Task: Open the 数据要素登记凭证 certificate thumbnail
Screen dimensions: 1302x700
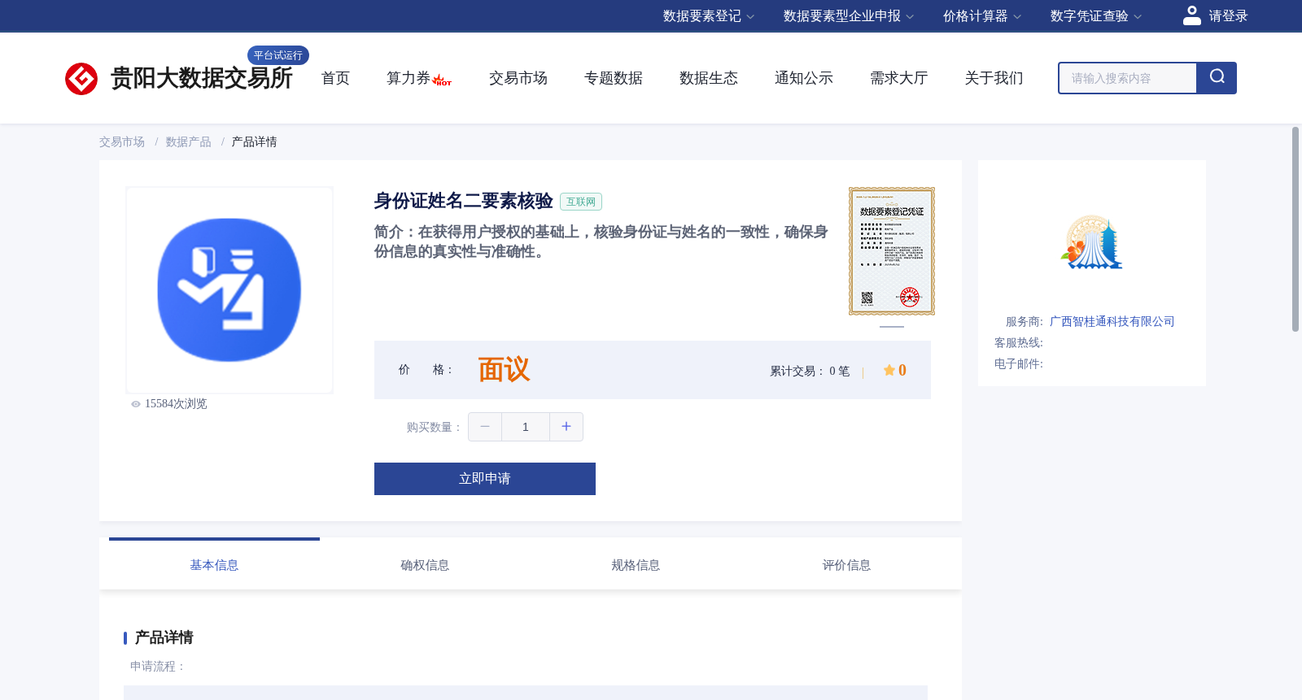Action: tap(892, 251)
